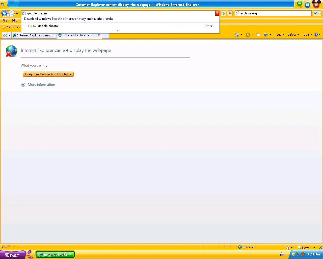Click the Start button
Screen dimensions: 323x259
[12, 255]
